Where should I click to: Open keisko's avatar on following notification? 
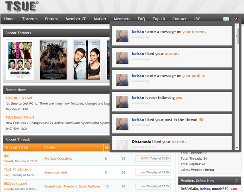tap(122, 102)
